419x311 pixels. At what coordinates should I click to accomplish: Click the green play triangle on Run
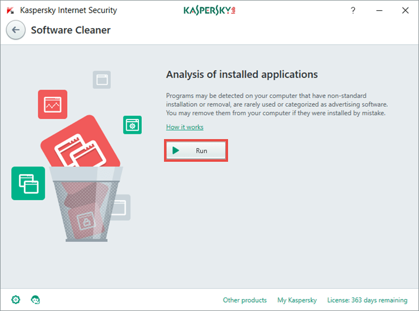(175, 150)
